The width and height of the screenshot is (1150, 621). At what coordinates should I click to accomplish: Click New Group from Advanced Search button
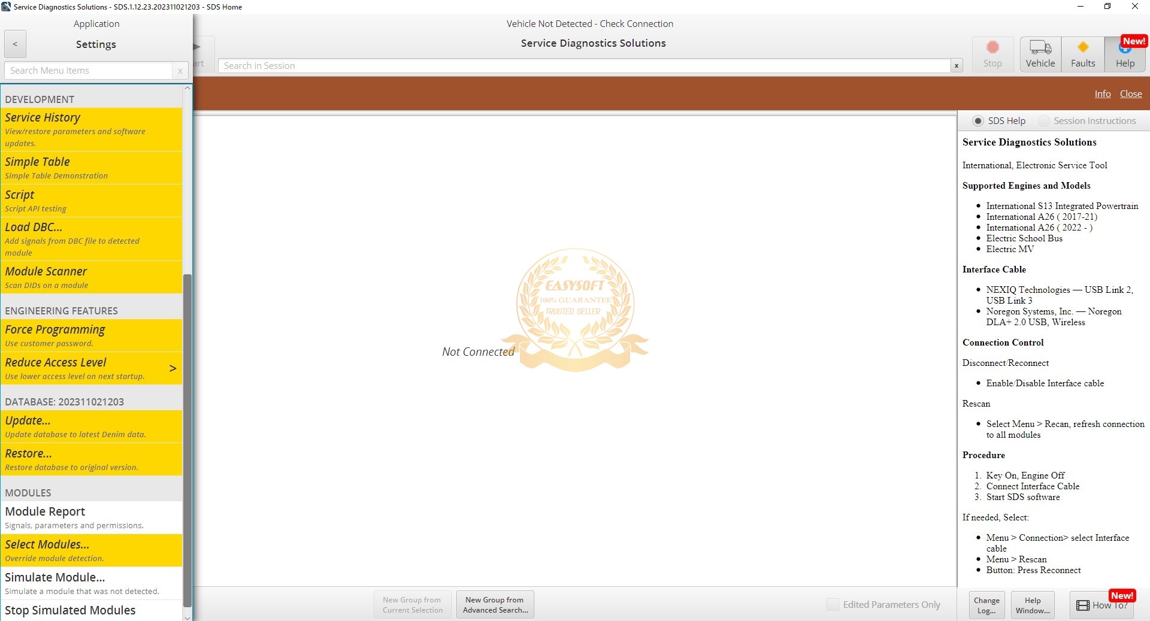pyautogui.click(x=495, y=605)
